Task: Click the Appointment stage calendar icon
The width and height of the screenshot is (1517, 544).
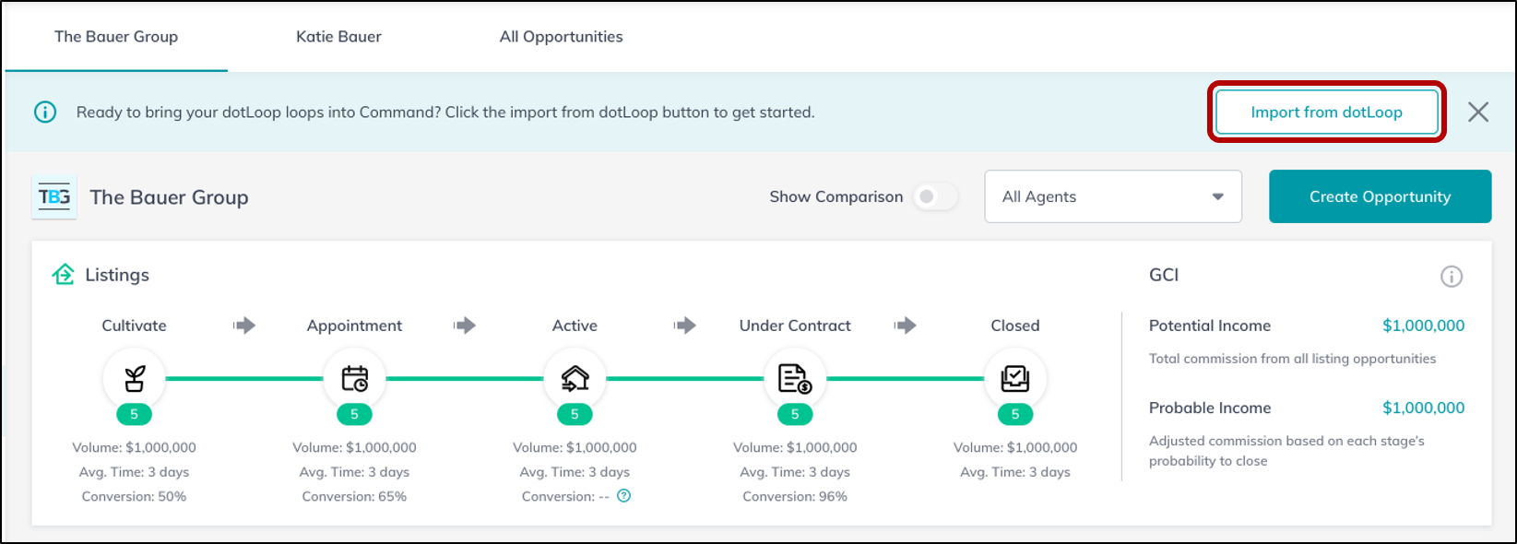Action: point(355,378)
